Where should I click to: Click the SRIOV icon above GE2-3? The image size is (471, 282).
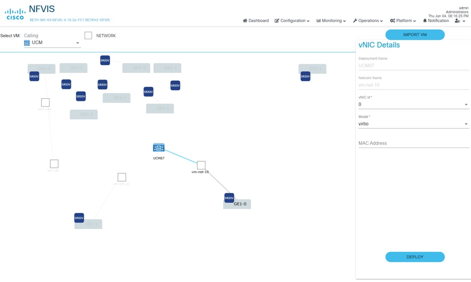(81, 96)
